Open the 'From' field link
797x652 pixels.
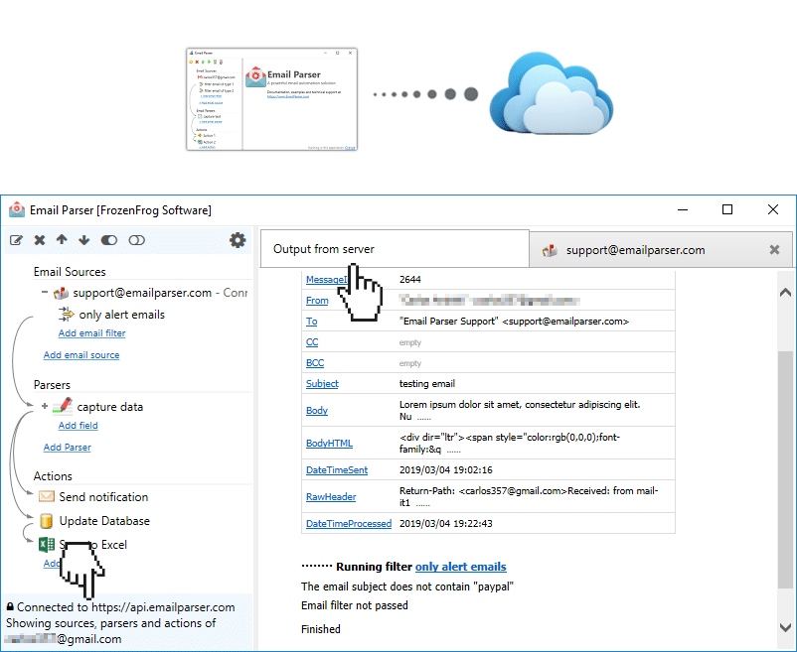pyautogui.click(x=317, y=301)
